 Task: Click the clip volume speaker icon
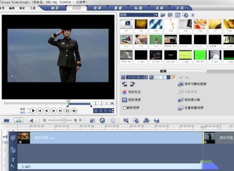(151, 77)
